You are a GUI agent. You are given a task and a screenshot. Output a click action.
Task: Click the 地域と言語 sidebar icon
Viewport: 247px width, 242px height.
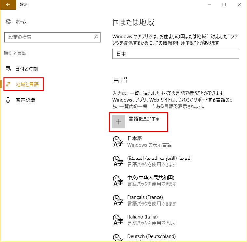click(8, 85)
